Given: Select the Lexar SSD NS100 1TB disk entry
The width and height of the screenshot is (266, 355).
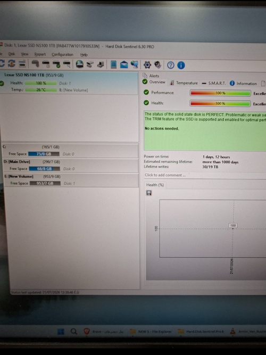Looking at the screenshot, I should click(x=69, y=82).
